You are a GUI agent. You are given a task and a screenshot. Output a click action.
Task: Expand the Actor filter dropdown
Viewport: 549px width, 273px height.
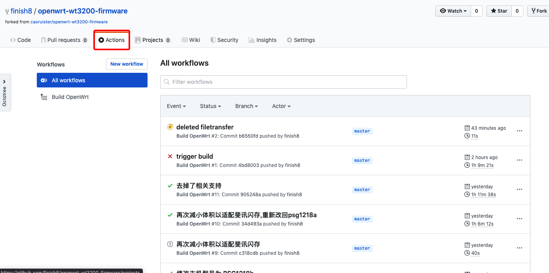click(281, 106)
